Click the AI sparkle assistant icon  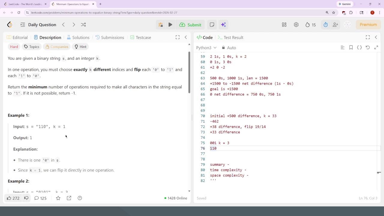(223, 25)
